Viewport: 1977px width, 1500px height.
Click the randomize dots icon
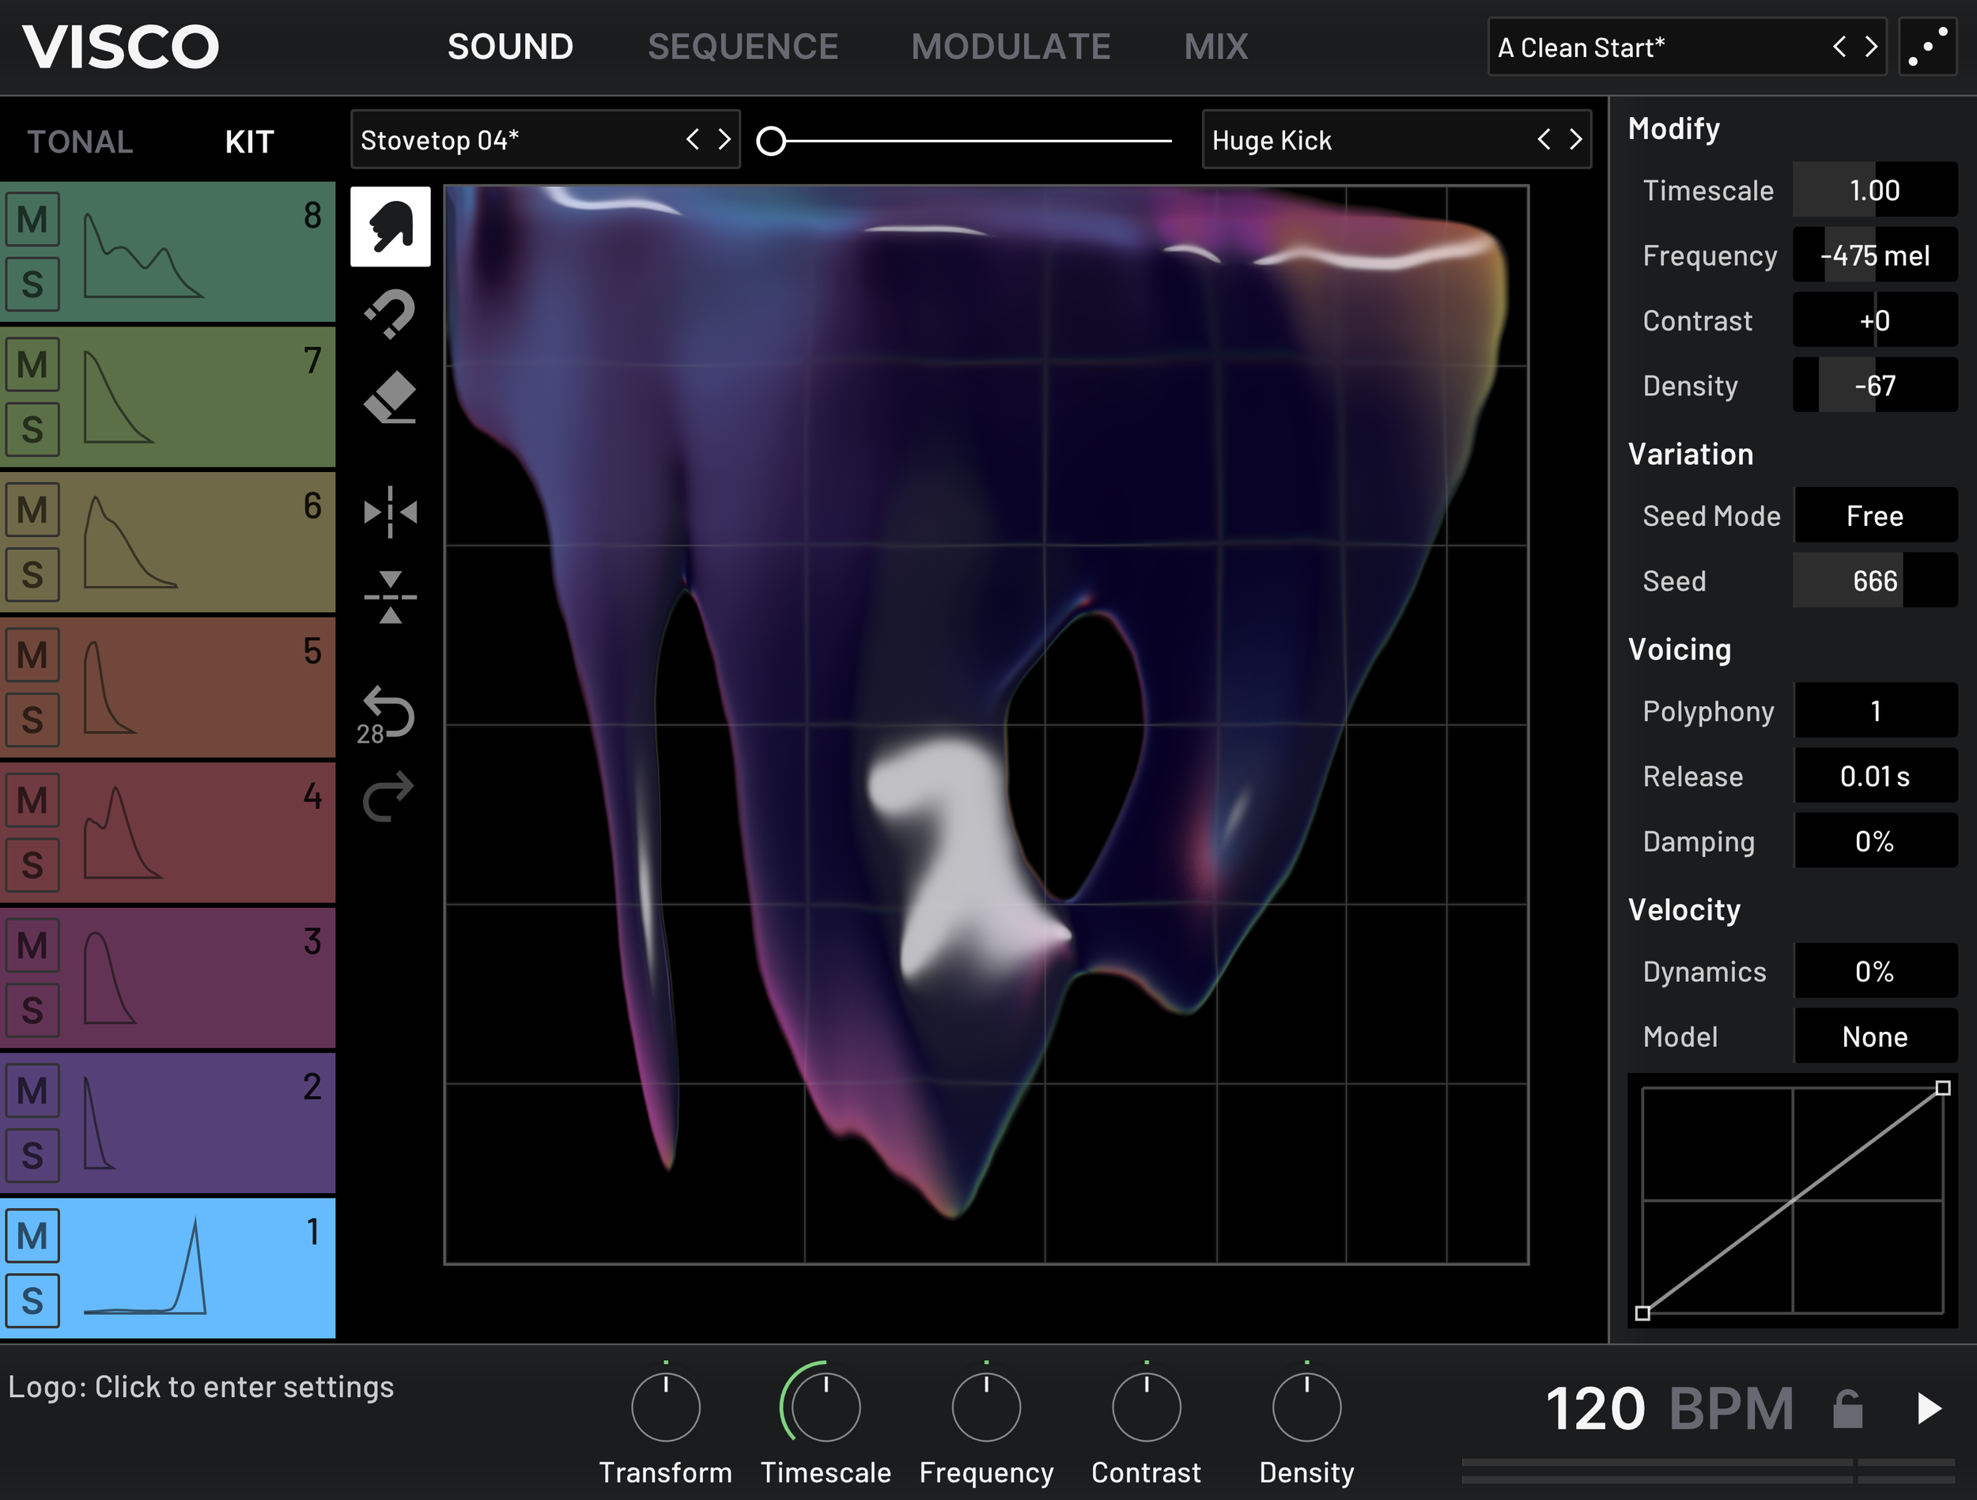point(1927,47)
